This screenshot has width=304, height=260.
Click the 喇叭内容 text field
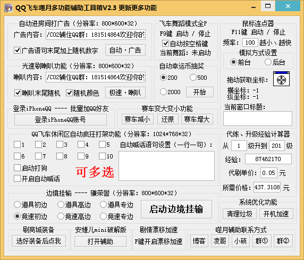point(96,77)
